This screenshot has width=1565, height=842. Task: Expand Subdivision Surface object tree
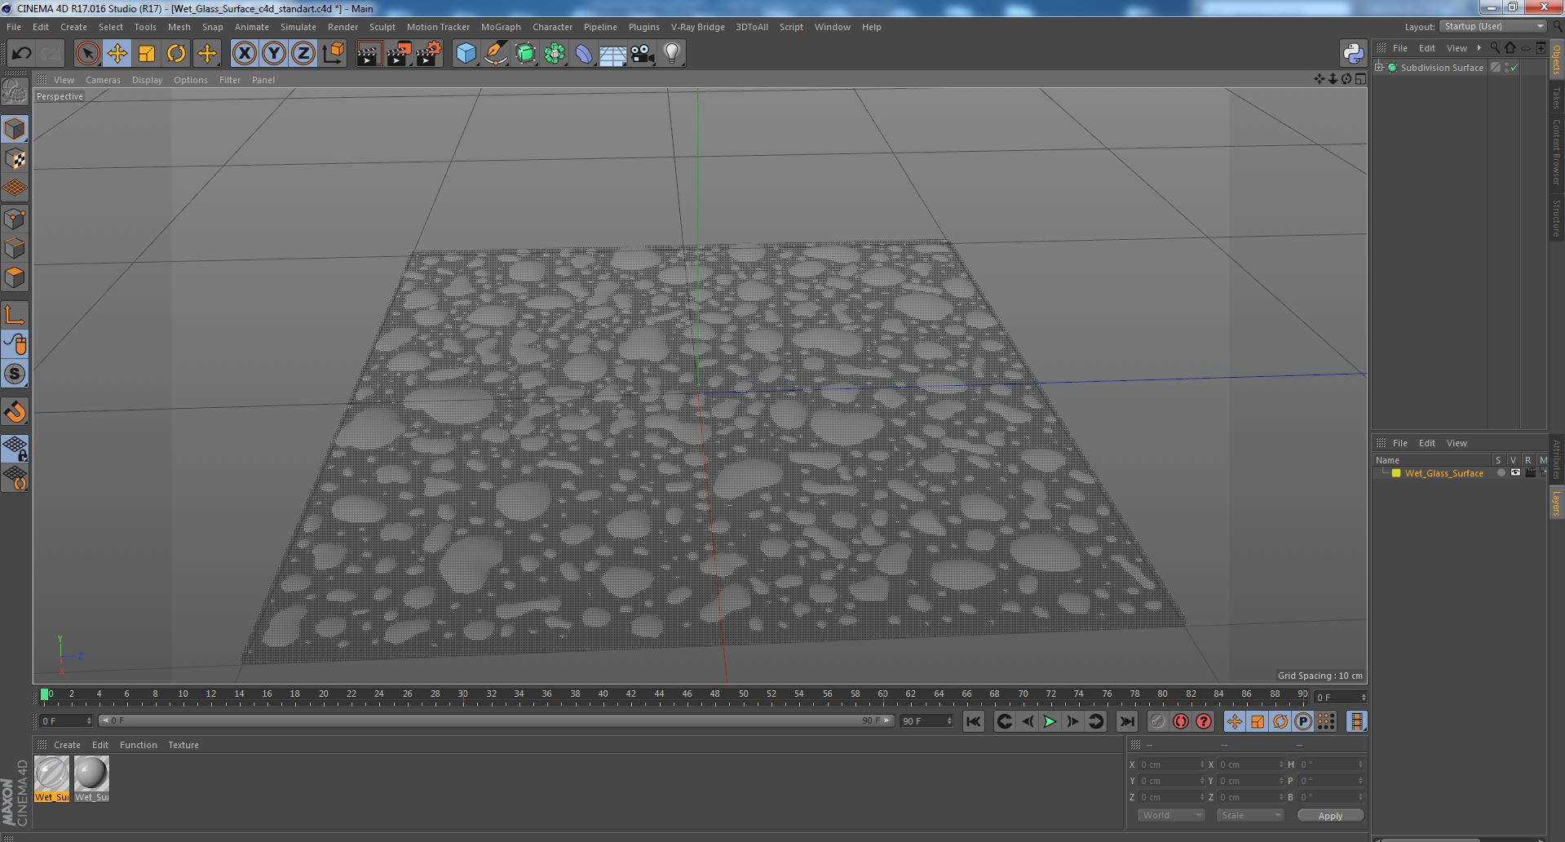pyautogui.click(x=1379, y=68)
